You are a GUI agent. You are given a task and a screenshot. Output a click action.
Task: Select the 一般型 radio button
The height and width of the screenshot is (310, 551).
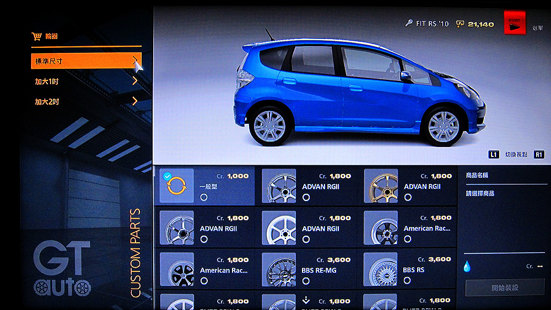coord(204,197)
